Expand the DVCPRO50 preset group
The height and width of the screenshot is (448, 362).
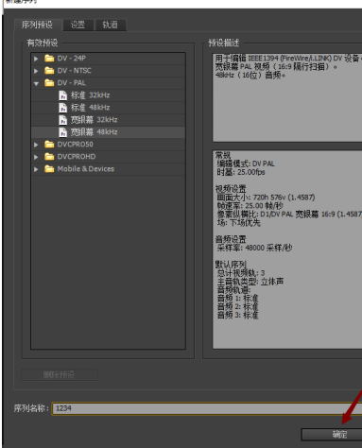[x=36, y=145]
